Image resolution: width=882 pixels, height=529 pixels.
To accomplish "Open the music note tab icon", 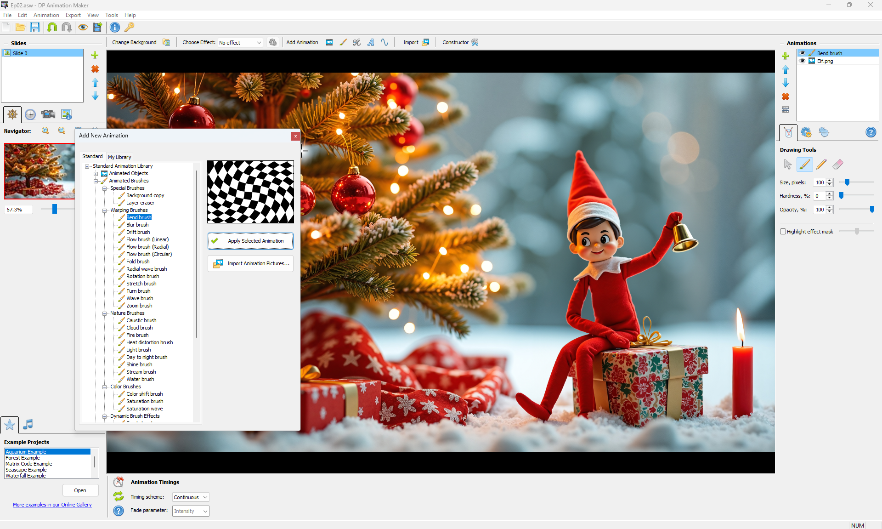I will [28, 424].
